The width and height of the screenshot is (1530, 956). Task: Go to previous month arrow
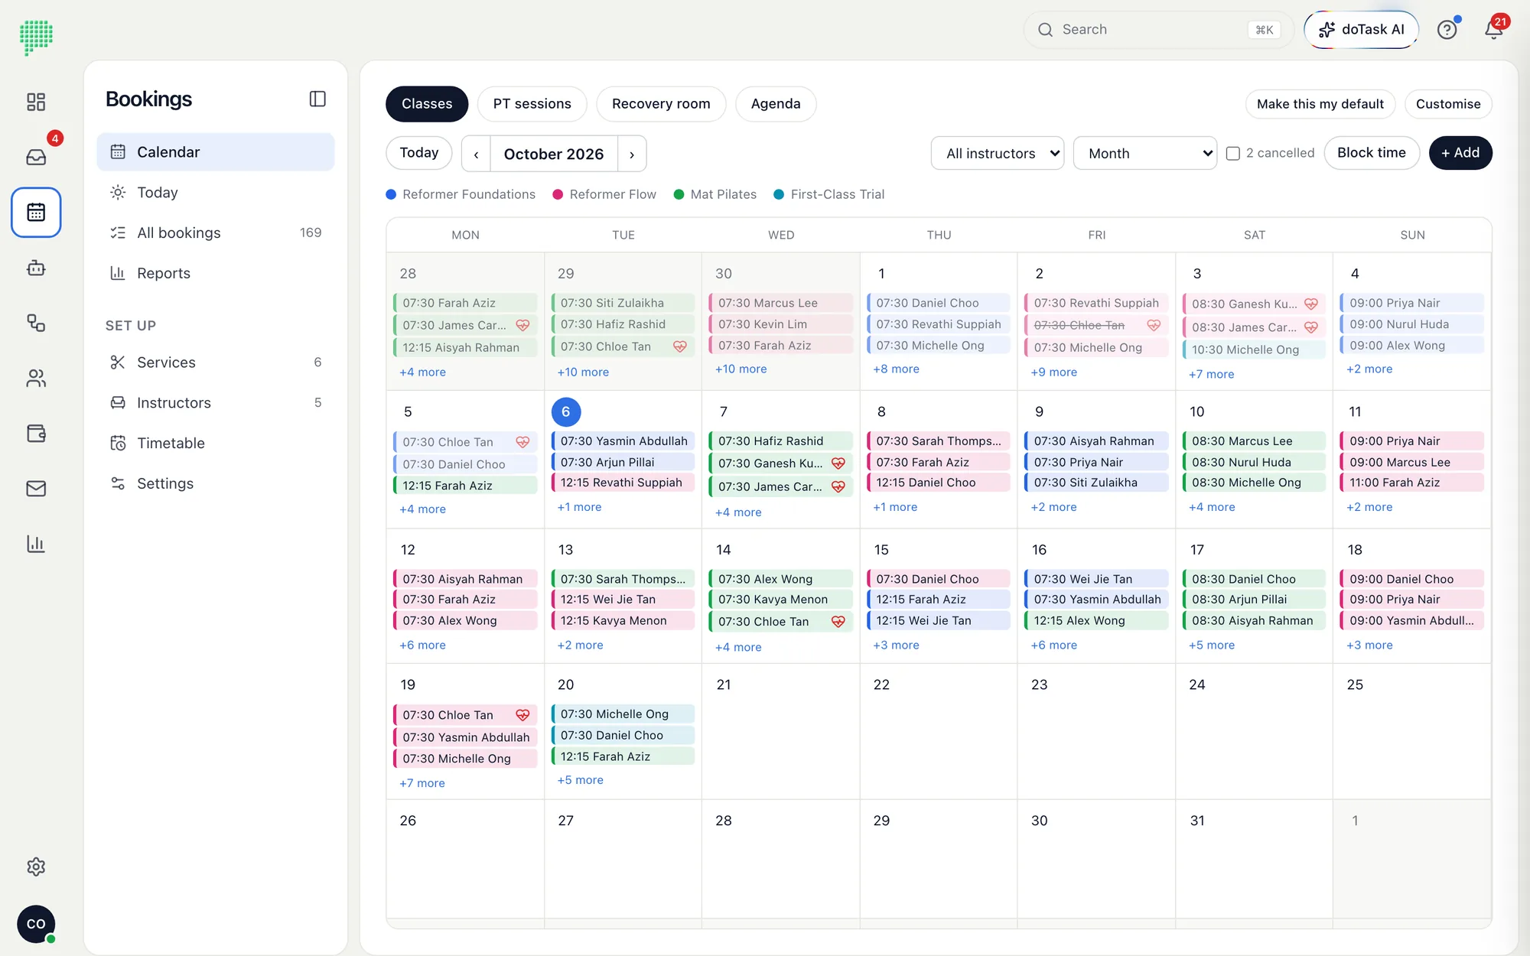[x=476, y=154]
